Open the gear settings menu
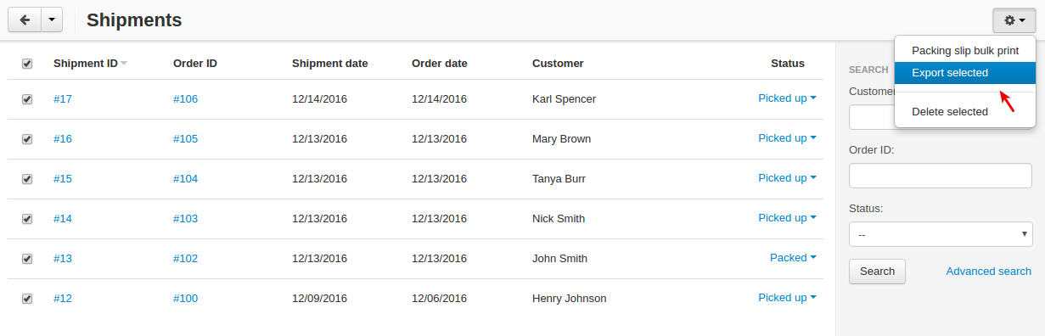This screenshot has width=1045, height=336. point(1014,20)
